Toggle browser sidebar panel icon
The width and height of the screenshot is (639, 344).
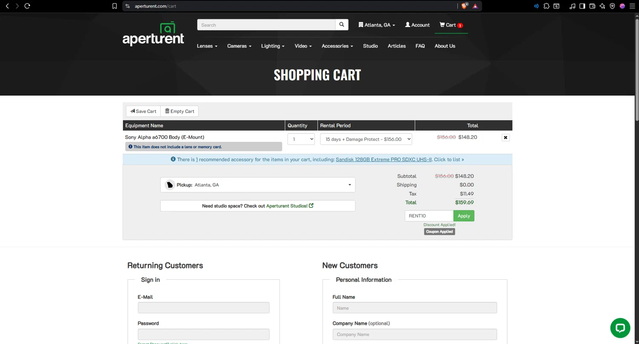(582, 6)
